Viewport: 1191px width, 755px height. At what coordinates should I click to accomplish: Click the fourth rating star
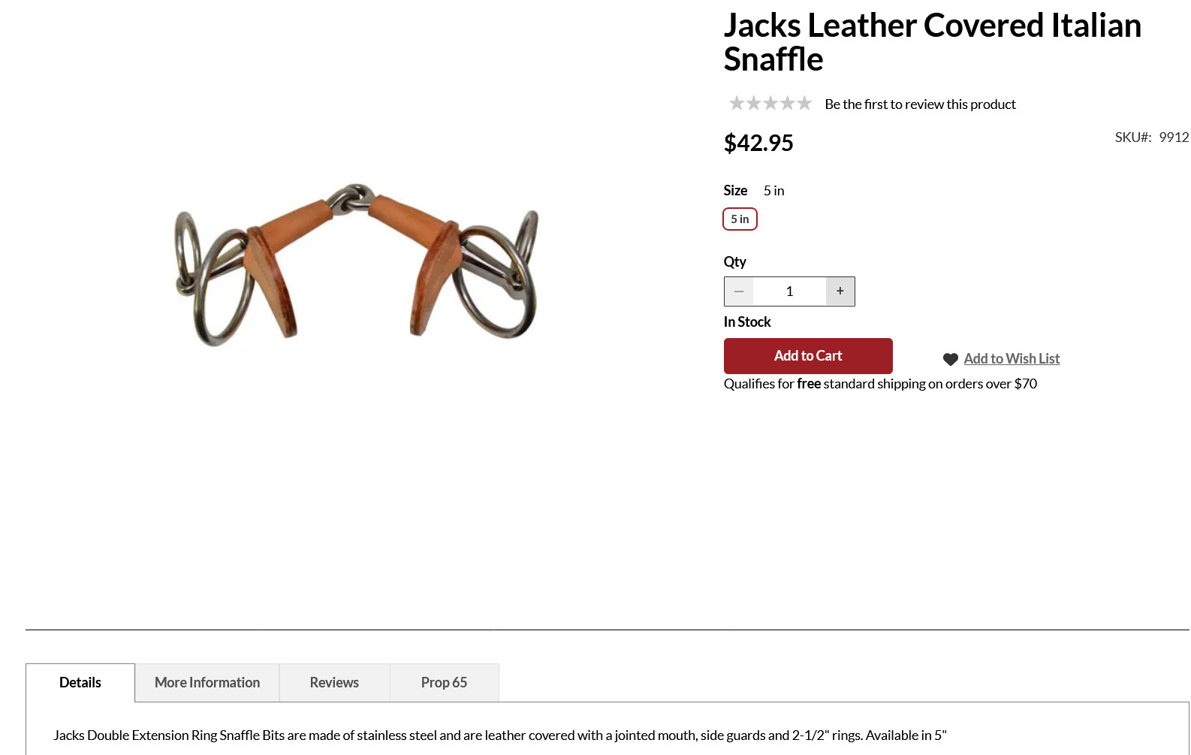(x=787, y=103)
